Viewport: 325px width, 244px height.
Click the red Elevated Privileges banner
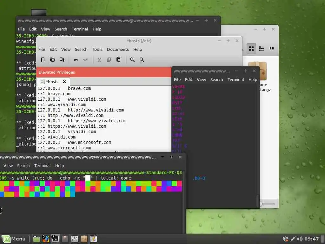pyautogui.click(x=104, y=72)
